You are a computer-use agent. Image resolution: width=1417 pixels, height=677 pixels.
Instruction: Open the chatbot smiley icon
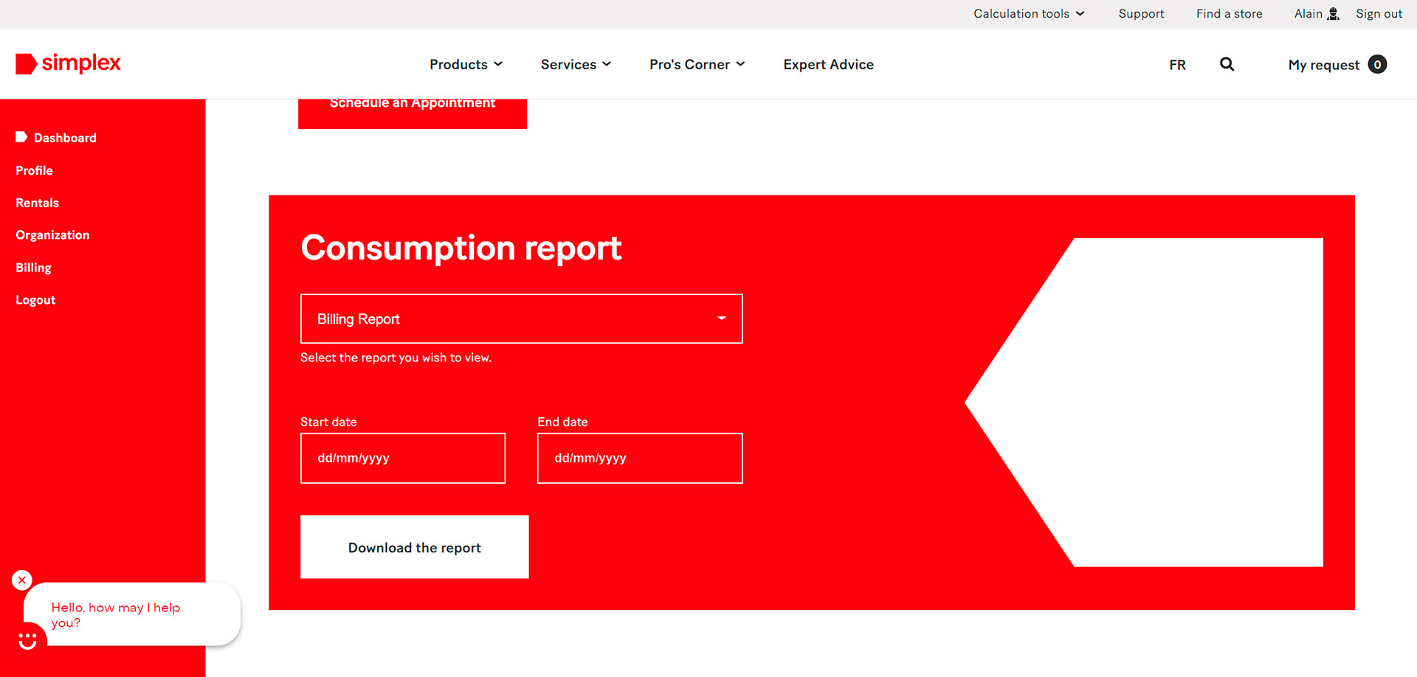coord(28,640)
